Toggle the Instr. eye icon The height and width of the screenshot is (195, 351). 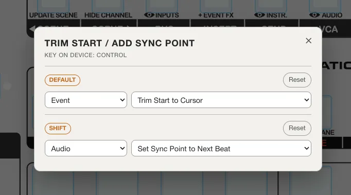click(260, 15)
